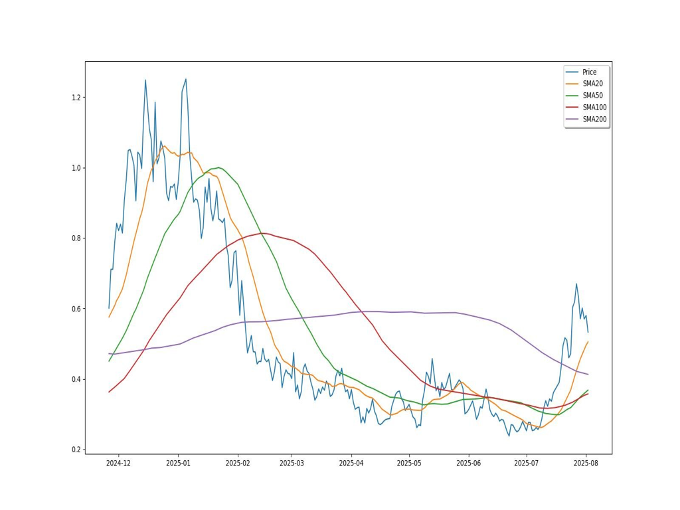This screenshot has height=510, width=680.
Task: Click the 1.2 y-axis tick label
Action: coord(75,98)
